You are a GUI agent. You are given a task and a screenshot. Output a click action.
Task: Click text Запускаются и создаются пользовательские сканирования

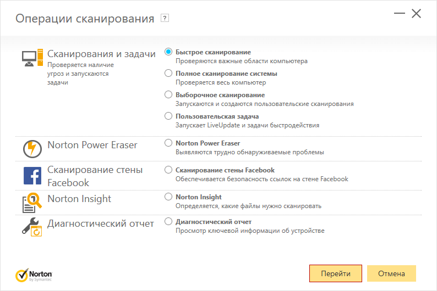pos(265,104)
